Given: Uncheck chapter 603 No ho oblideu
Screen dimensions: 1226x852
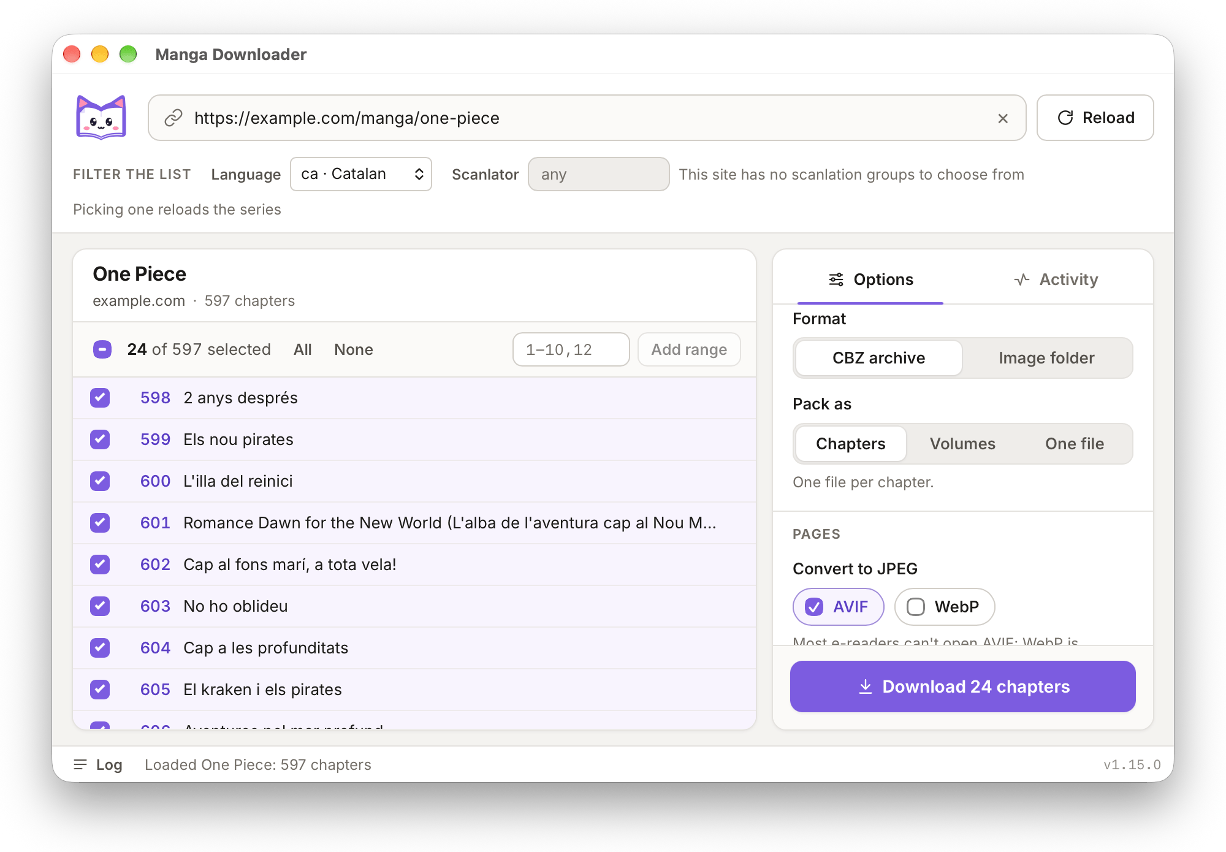Looking at the screenshot, I should click(x=100, y=606).
